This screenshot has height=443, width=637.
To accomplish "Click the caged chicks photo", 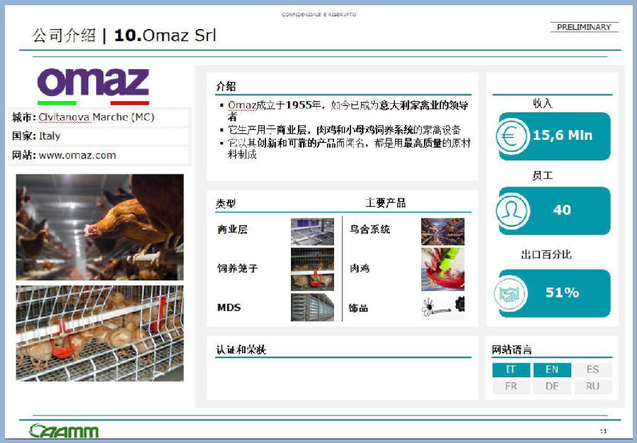I will [100, 333].
